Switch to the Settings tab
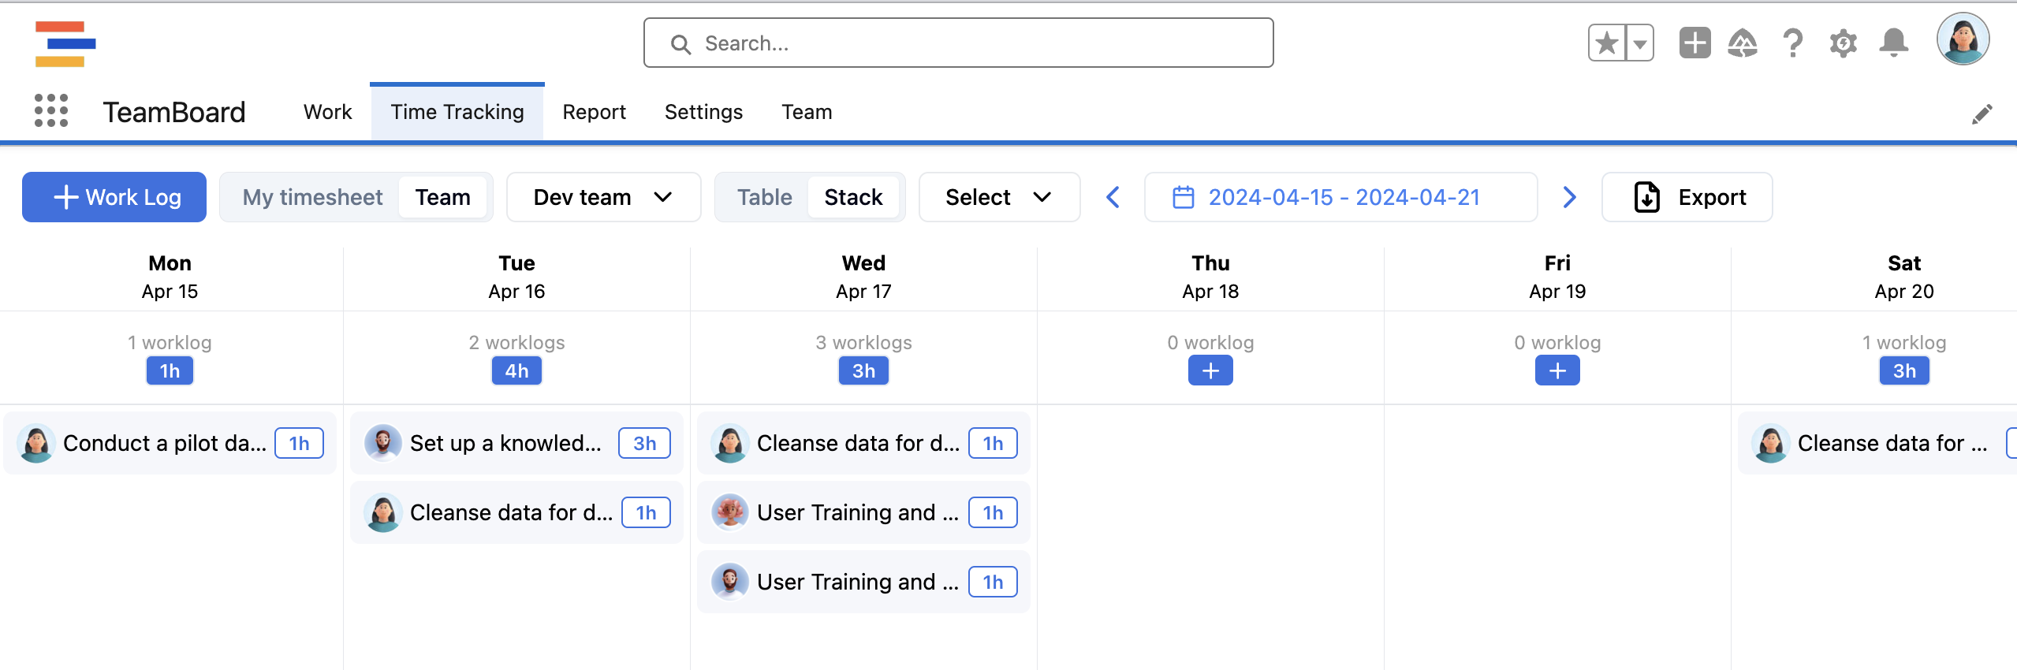Viewport: 2017px width, 670px height. [x=703, y=112]
